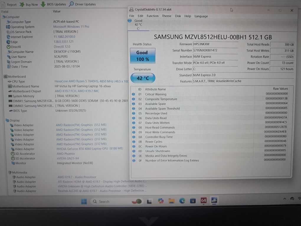Click the status circle for Percentage Used row
This screenshot has width=301, height=226.
click(x=134, y=113)
